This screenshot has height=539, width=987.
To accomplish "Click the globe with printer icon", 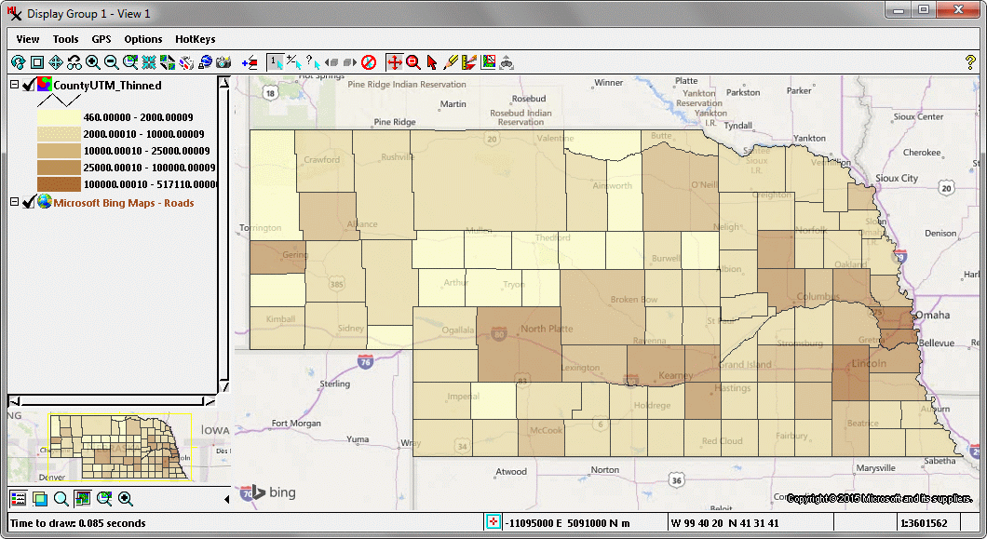I will click(205, 62).
